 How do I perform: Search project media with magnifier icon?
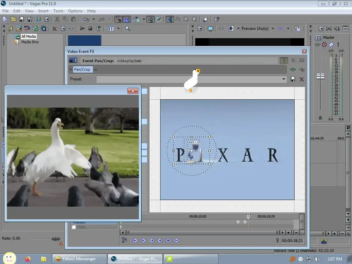(128, 29)
